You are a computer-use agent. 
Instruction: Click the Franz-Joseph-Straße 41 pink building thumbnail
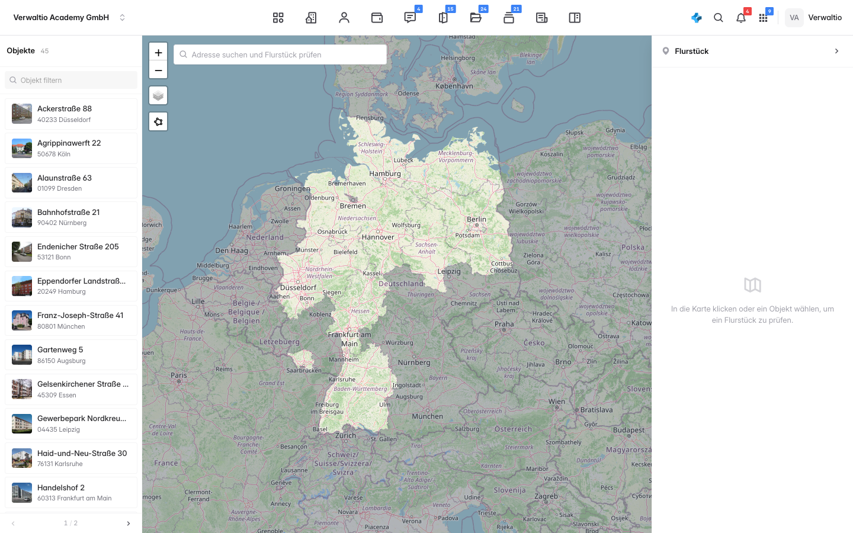(x=22, y=320)
